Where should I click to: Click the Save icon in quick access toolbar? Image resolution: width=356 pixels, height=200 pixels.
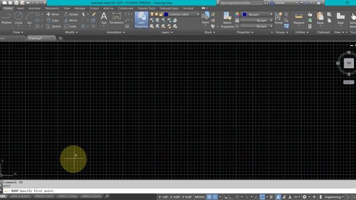(16, 3)
